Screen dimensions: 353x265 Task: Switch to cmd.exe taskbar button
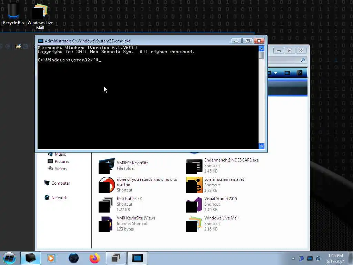[x=137, y=258]
